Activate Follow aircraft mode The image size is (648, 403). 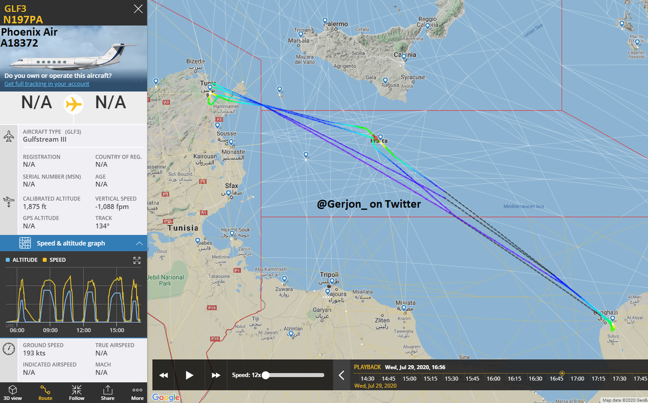[x=77, y=392]
